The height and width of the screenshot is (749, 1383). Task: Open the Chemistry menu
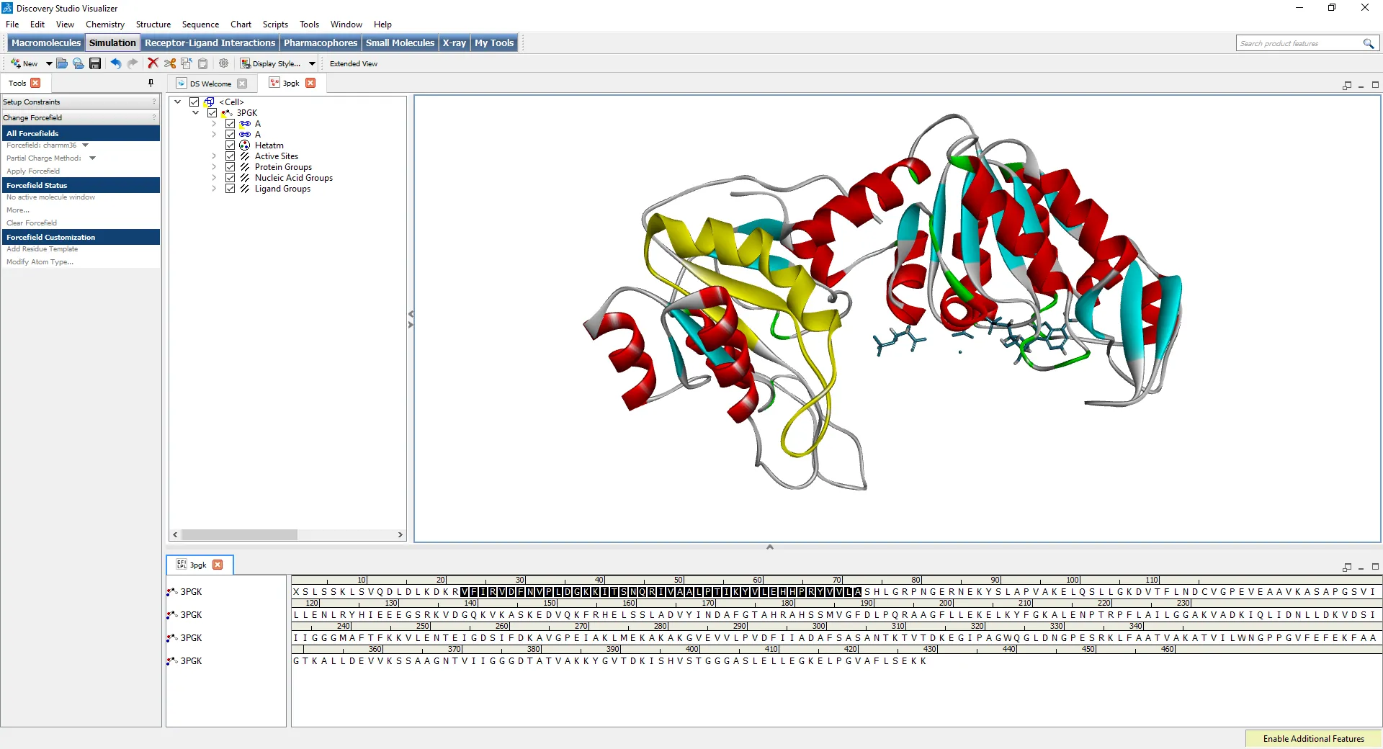pyautogui.click(x=104, y=24)
